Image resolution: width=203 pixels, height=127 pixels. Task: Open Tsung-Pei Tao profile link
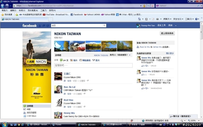(x=148, y=25)
